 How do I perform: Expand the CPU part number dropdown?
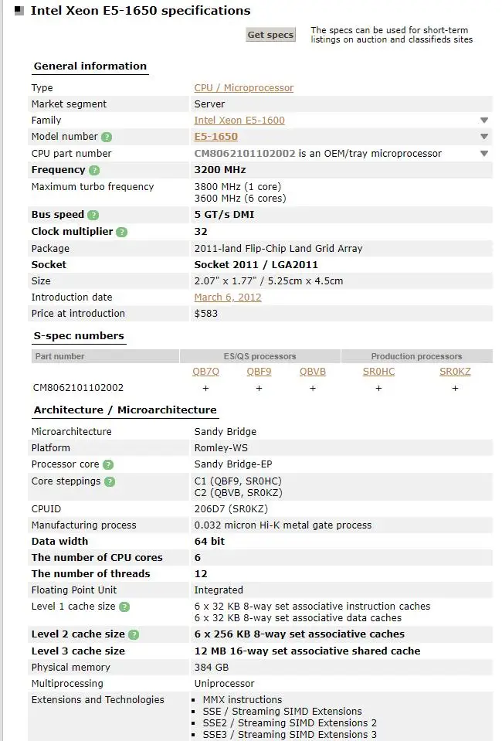(x=484, y=153)
